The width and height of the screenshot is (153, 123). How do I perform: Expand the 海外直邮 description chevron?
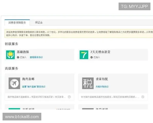pyautogui.click(x=69, y=97)
